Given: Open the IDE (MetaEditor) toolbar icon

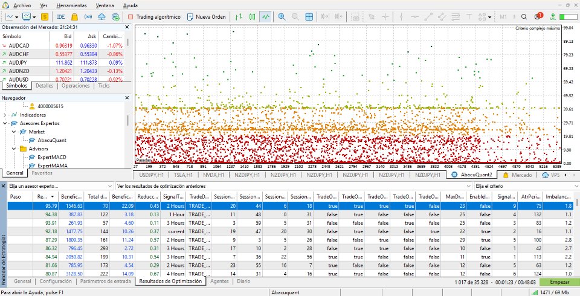Looking at the screenshot, I should pos(61,17).
